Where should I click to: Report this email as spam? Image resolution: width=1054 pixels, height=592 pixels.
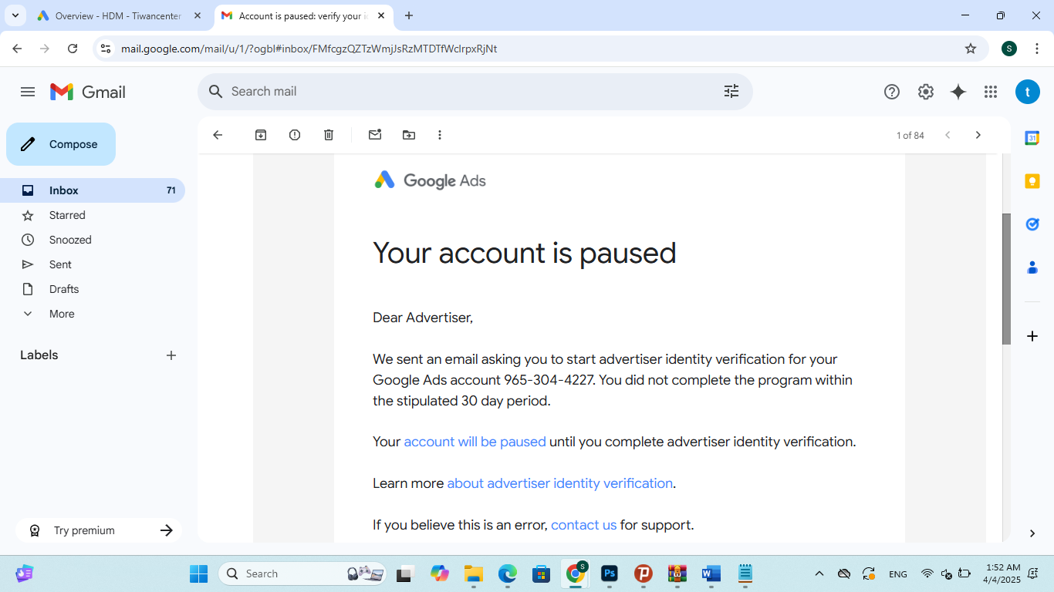click(295, 135)
